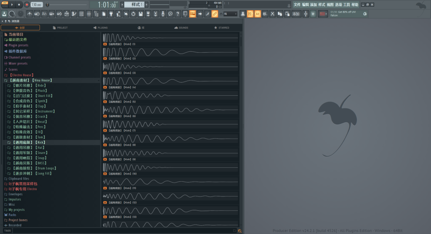Switch to the SOUNDS browser tab
Image resolution: width=431 pixels, height=234 pixels.
[x=181, y=27]
